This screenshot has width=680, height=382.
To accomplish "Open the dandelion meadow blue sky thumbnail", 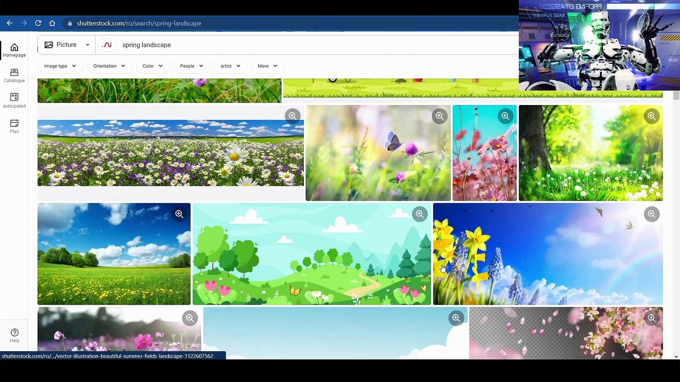I will click(x=114, y=254).
